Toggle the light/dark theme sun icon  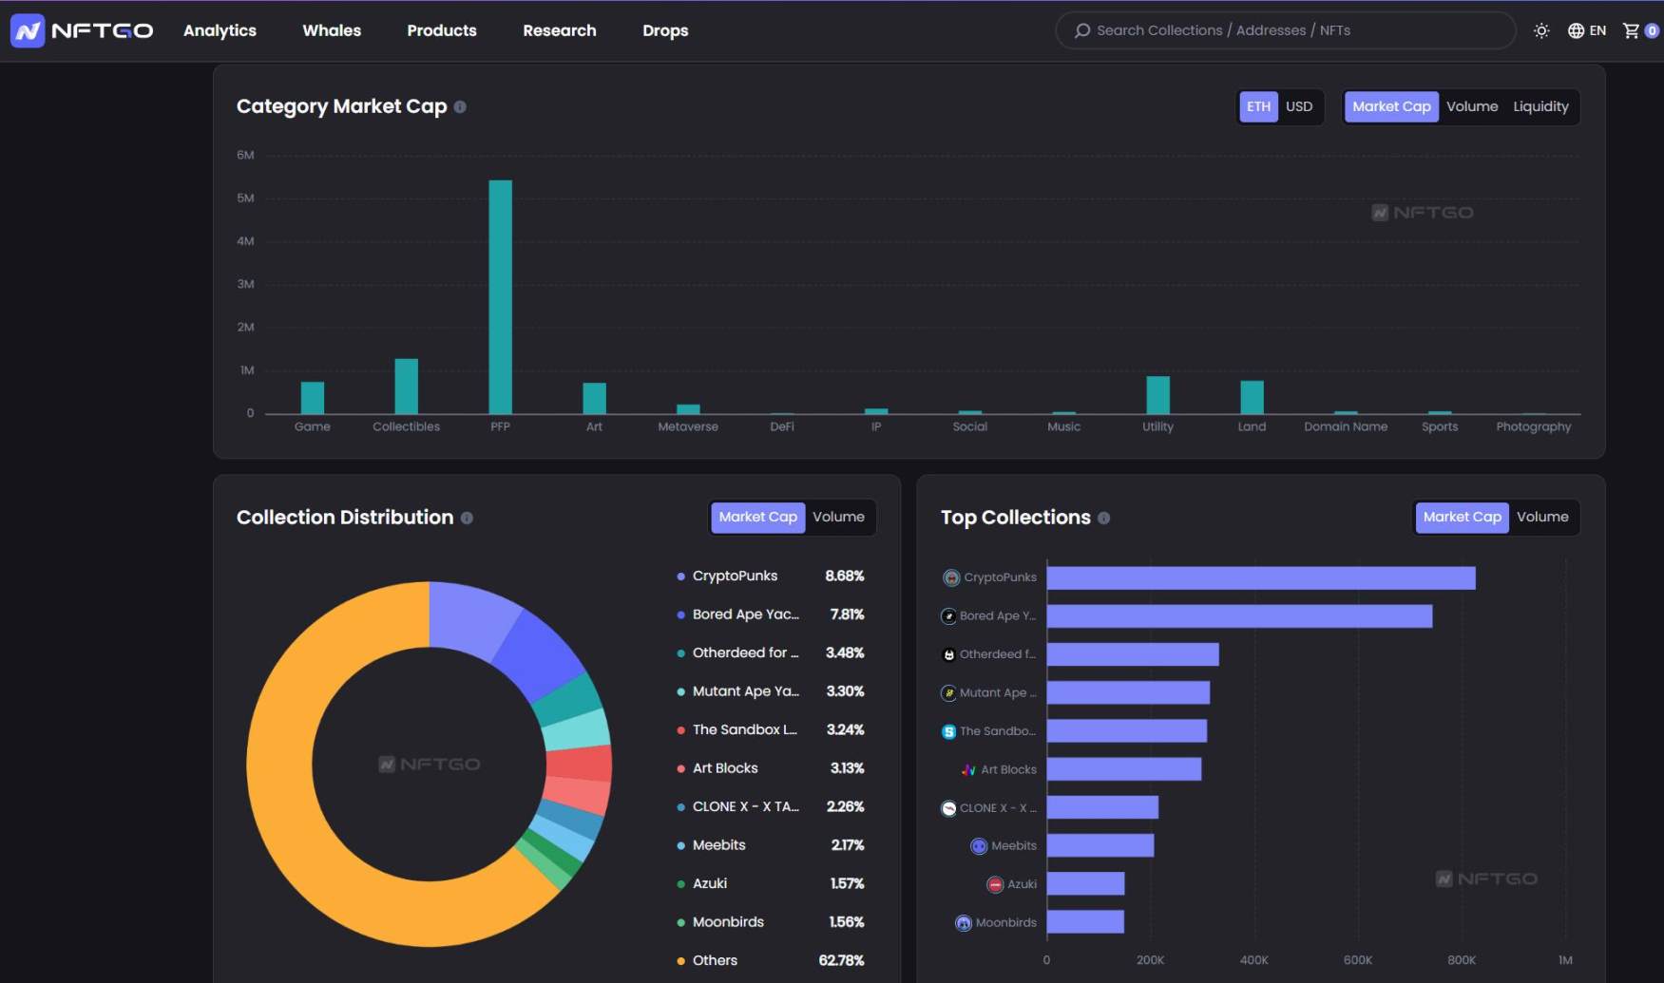(x=1541, y=30)
